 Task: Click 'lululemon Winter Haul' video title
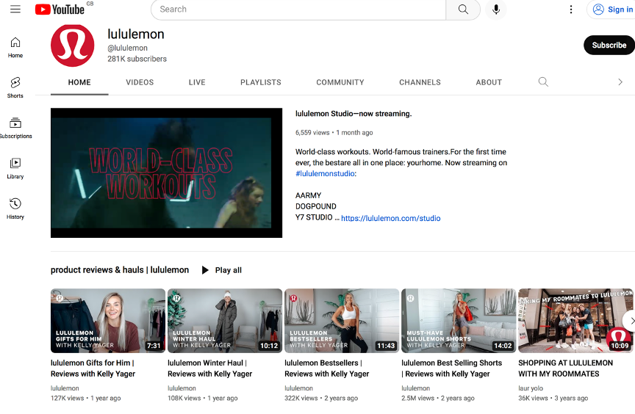pos(209,368)
